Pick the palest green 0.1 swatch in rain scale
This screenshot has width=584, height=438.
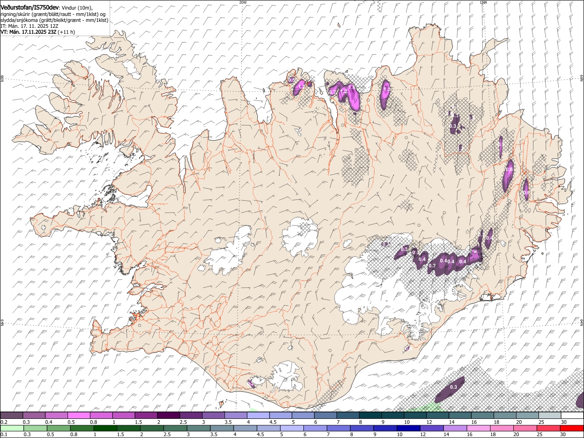click(x=12, y=428)
